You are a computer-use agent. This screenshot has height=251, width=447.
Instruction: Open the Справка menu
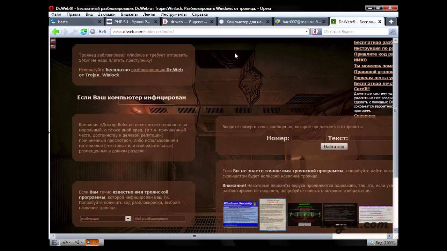point(200,14)
